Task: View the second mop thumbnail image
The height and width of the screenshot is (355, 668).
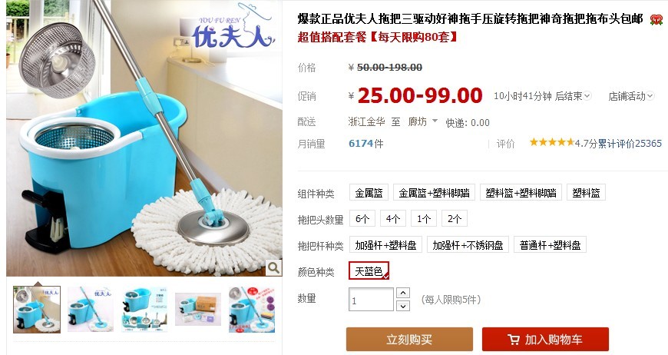Action: [x=91, y=310]
